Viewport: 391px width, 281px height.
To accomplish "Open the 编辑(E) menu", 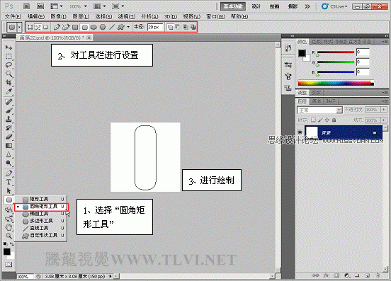I will click(x=36, y=16).
